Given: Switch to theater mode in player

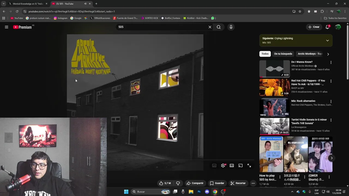Looking at the screenshot, I should 232,166.
